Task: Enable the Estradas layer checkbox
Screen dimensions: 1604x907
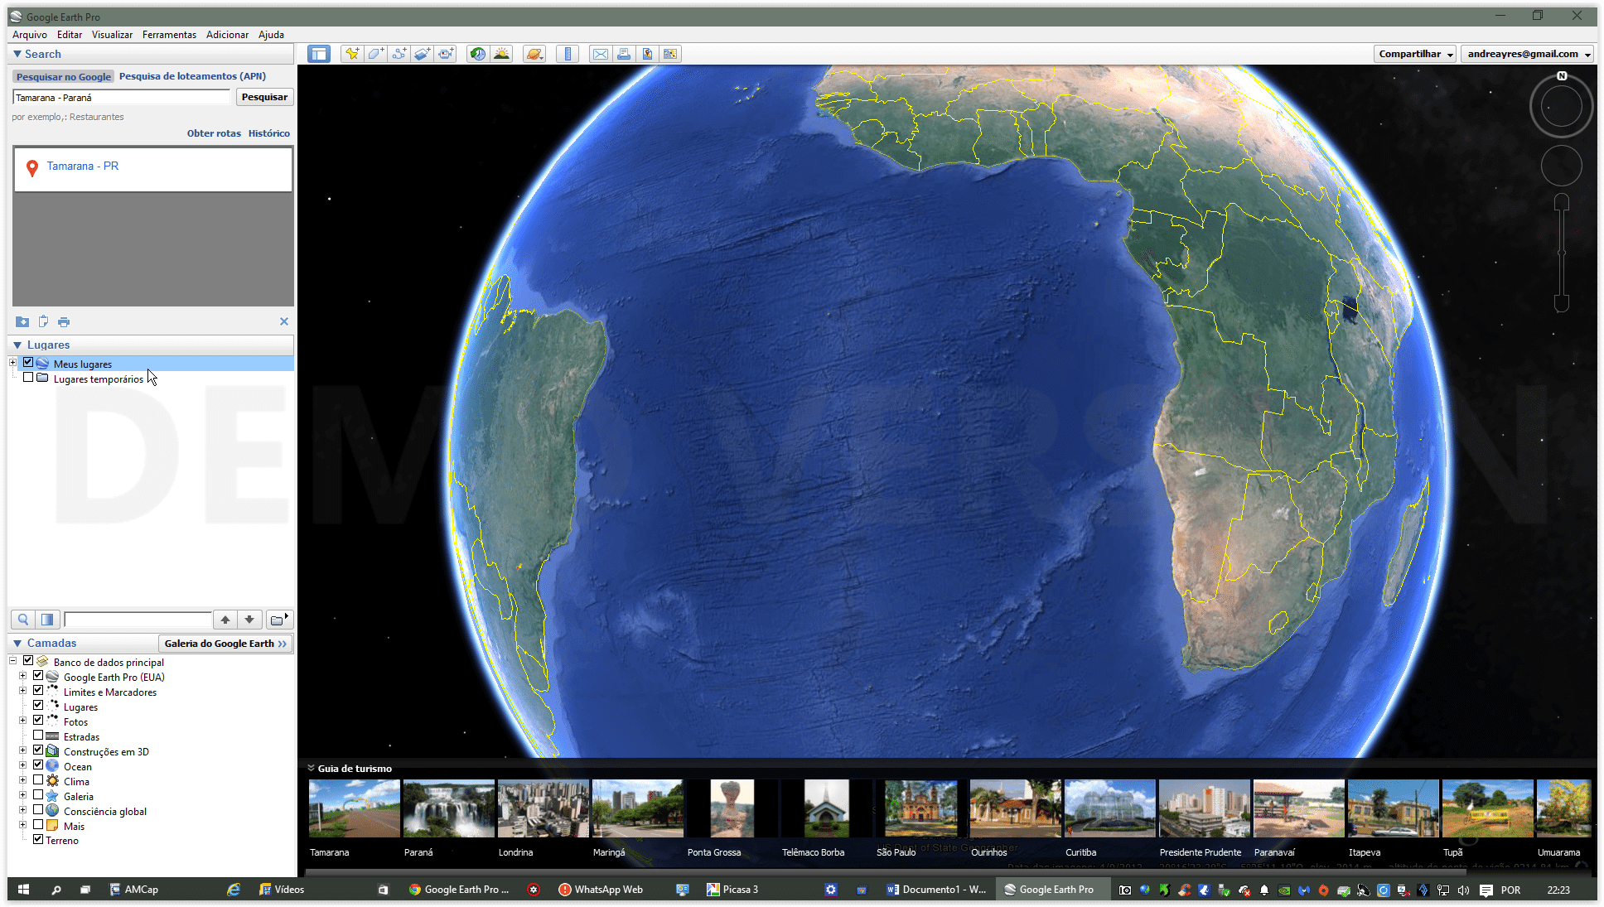Action: pyautogui.click(x=38, y=736)
